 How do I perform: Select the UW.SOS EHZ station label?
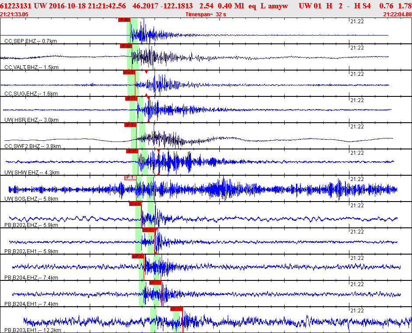tap(32, 199)
